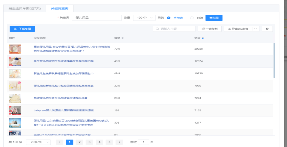Click the sales cell 12374
This screenshot has width=287, height=147.
click(199, 61)
